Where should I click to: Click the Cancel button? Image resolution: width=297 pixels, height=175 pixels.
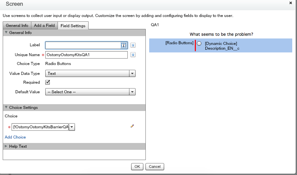pyautogui.click(x=155, y=167)
